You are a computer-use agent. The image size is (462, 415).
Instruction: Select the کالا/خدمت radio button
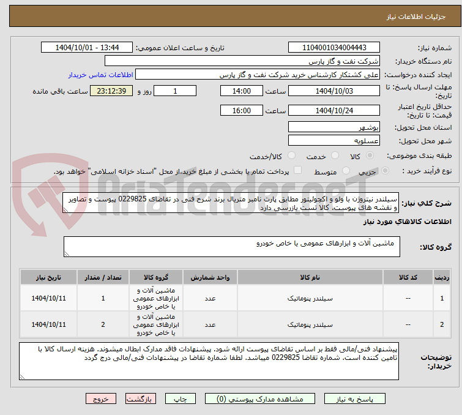click(x=291, y=155)
